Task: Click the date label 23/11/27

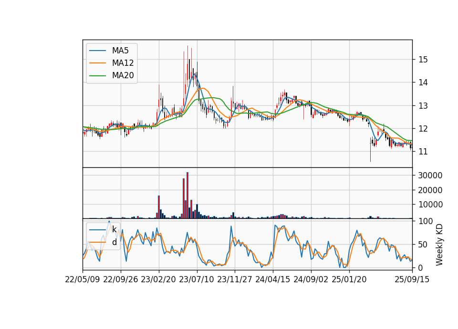Action: point(235,279)
